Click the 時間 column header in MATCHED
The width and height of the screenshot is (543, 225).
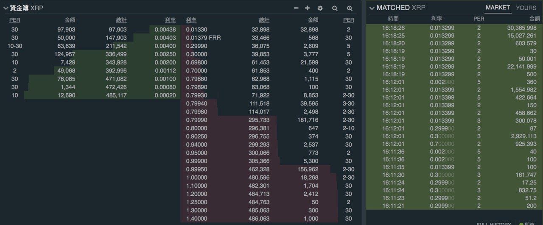pos(393,19)
